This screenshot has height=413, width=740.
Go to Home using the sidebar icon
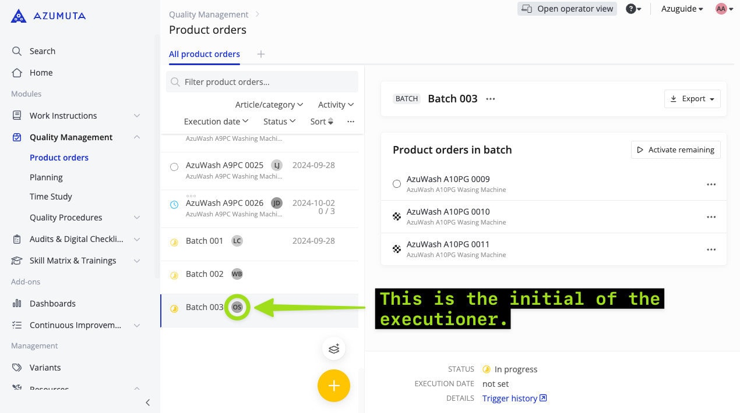coord(40,72)
